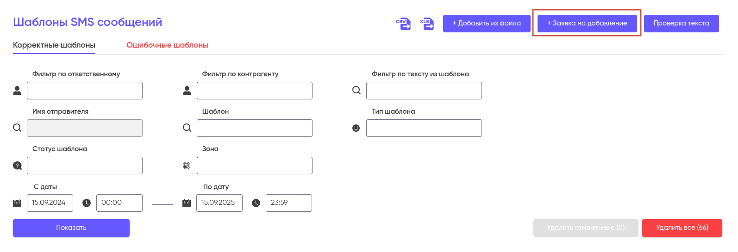738x252 pixels.
Task: Focus the 'Фильтр по тексту из шаблона' field
Action: tap(424, 91)
